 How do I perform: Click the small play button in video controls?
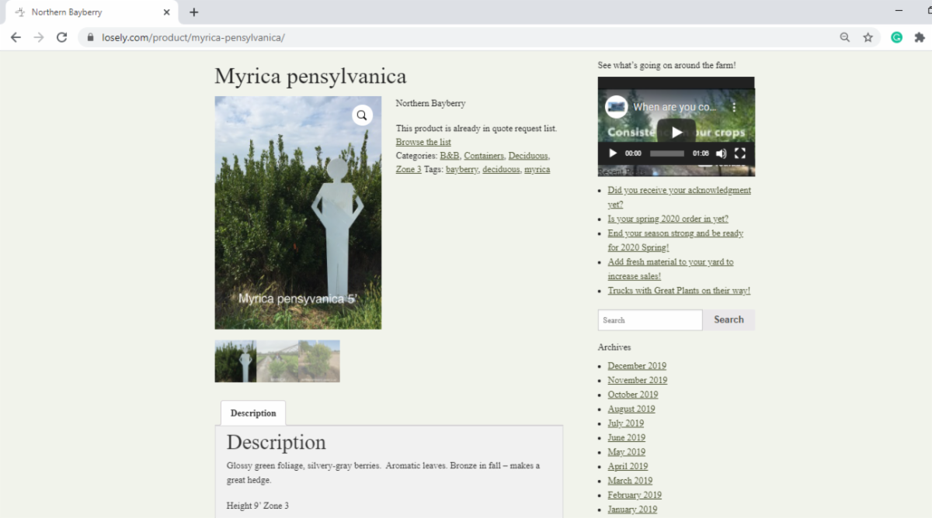pyautogui.click(x=613, y=154)
